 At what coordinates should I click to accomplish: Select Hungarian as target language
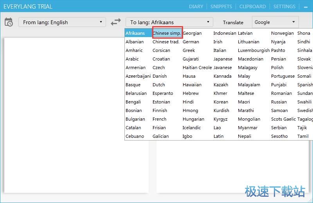(193, 119)
